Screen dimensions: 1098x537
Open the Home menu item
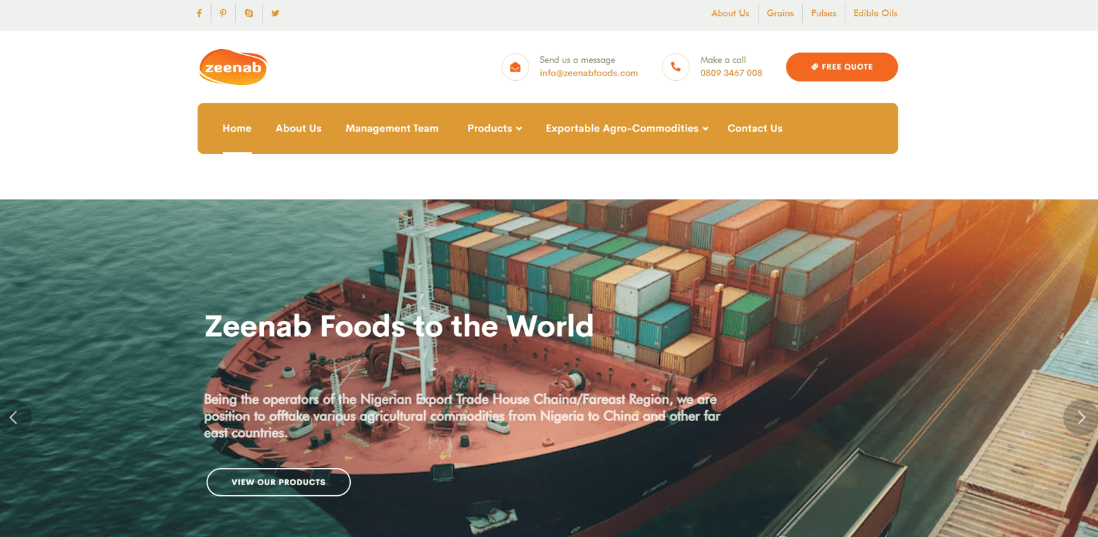237,129
